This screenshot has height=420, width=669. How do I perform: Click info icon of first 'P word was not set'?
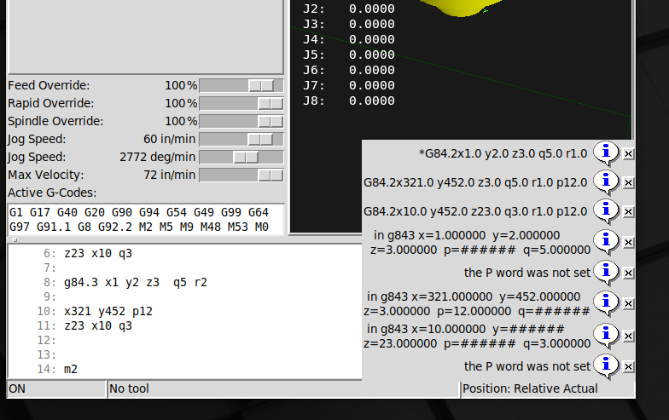(606, 273)
